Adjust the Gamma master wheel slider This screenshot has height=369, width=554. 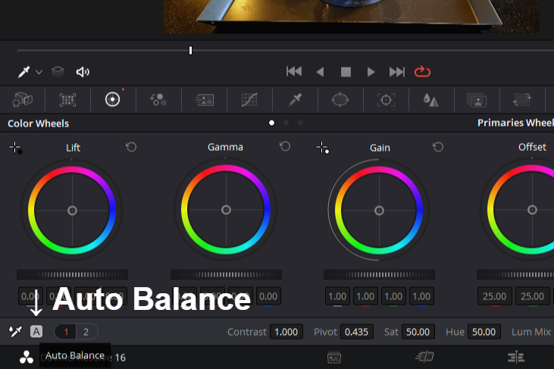(x=226, y=274)
